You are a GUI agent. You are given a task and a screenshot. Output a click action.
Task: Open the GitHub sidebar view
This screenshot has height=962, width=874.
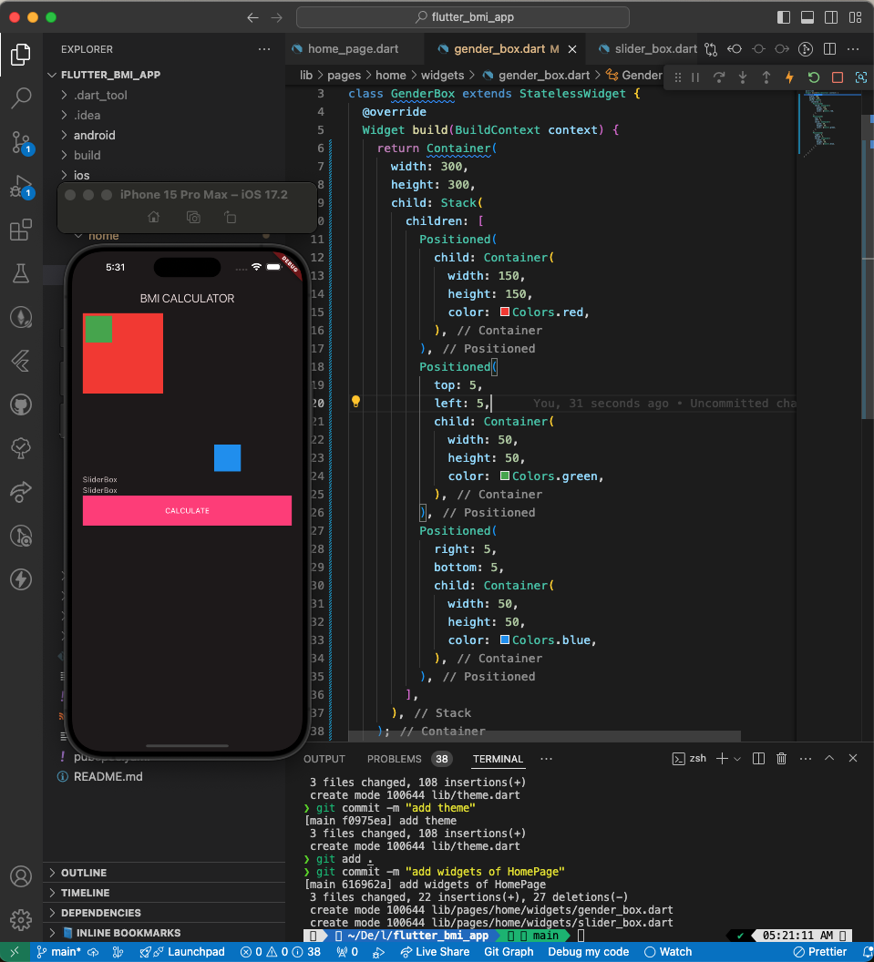coord(21,404)
